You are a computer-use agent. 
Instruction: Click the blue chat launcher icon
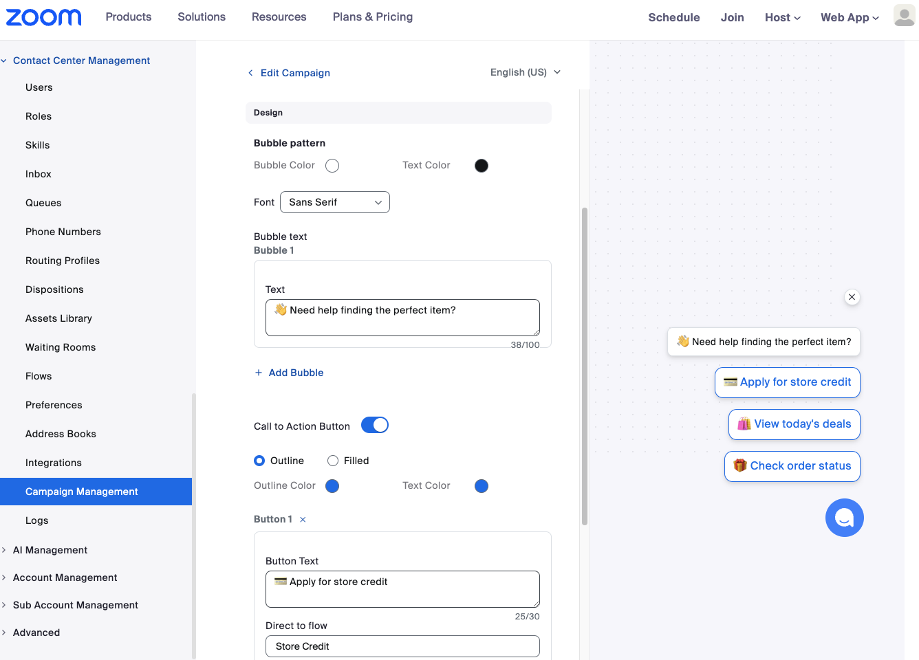click(x=844, y=518)
